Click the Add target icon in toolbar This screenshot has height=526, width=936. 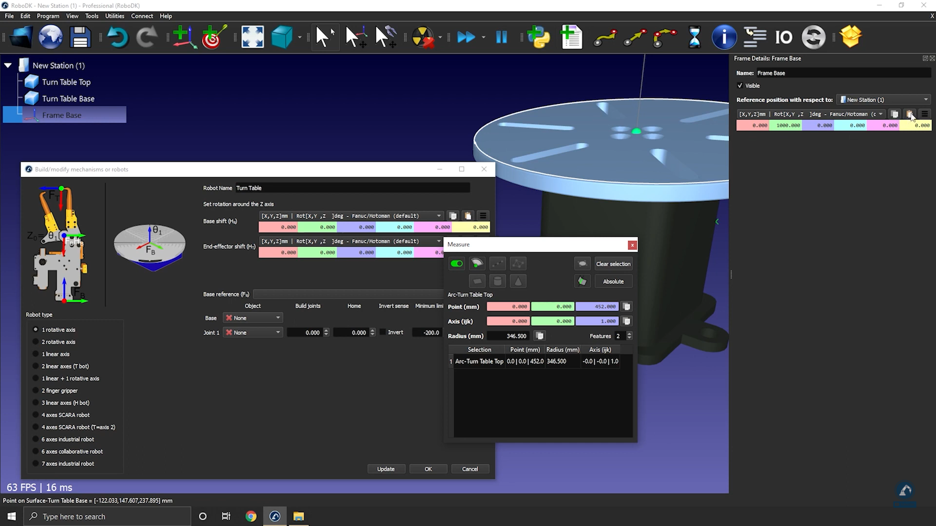pos(214,37)
